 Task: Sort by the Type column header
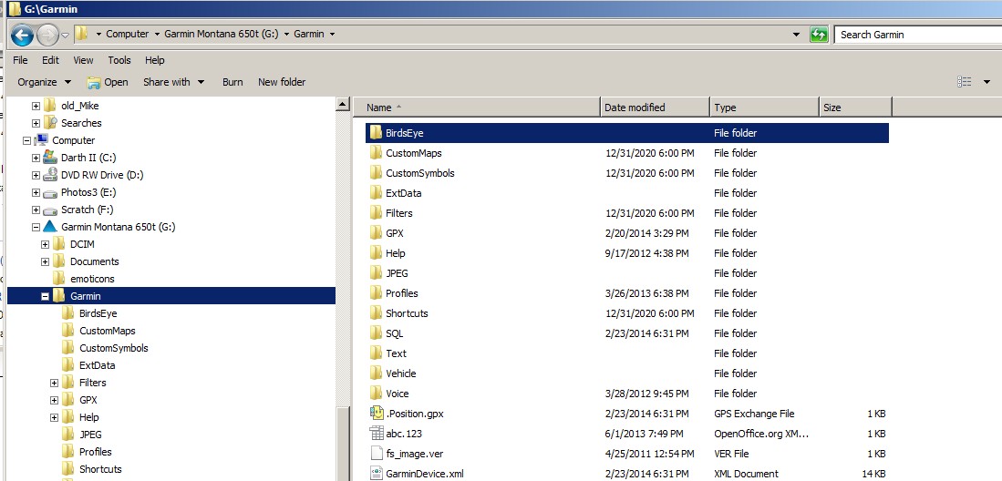(x=764, y=107)
